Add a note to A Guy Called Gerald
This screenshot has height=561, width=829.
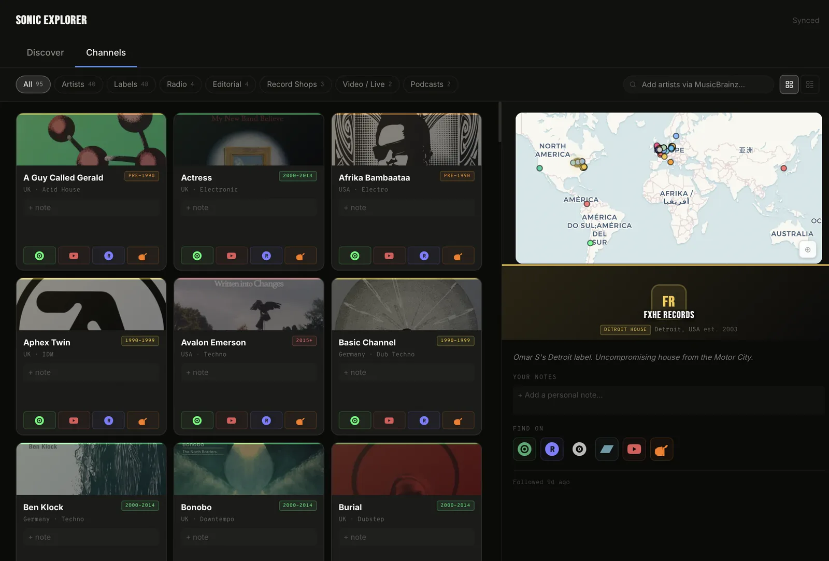tap(91, 207)
